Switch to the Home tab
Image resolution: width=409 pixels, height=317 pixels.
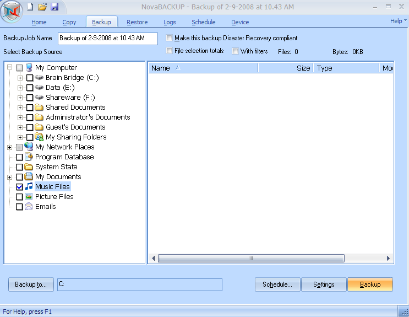(39, 22)
